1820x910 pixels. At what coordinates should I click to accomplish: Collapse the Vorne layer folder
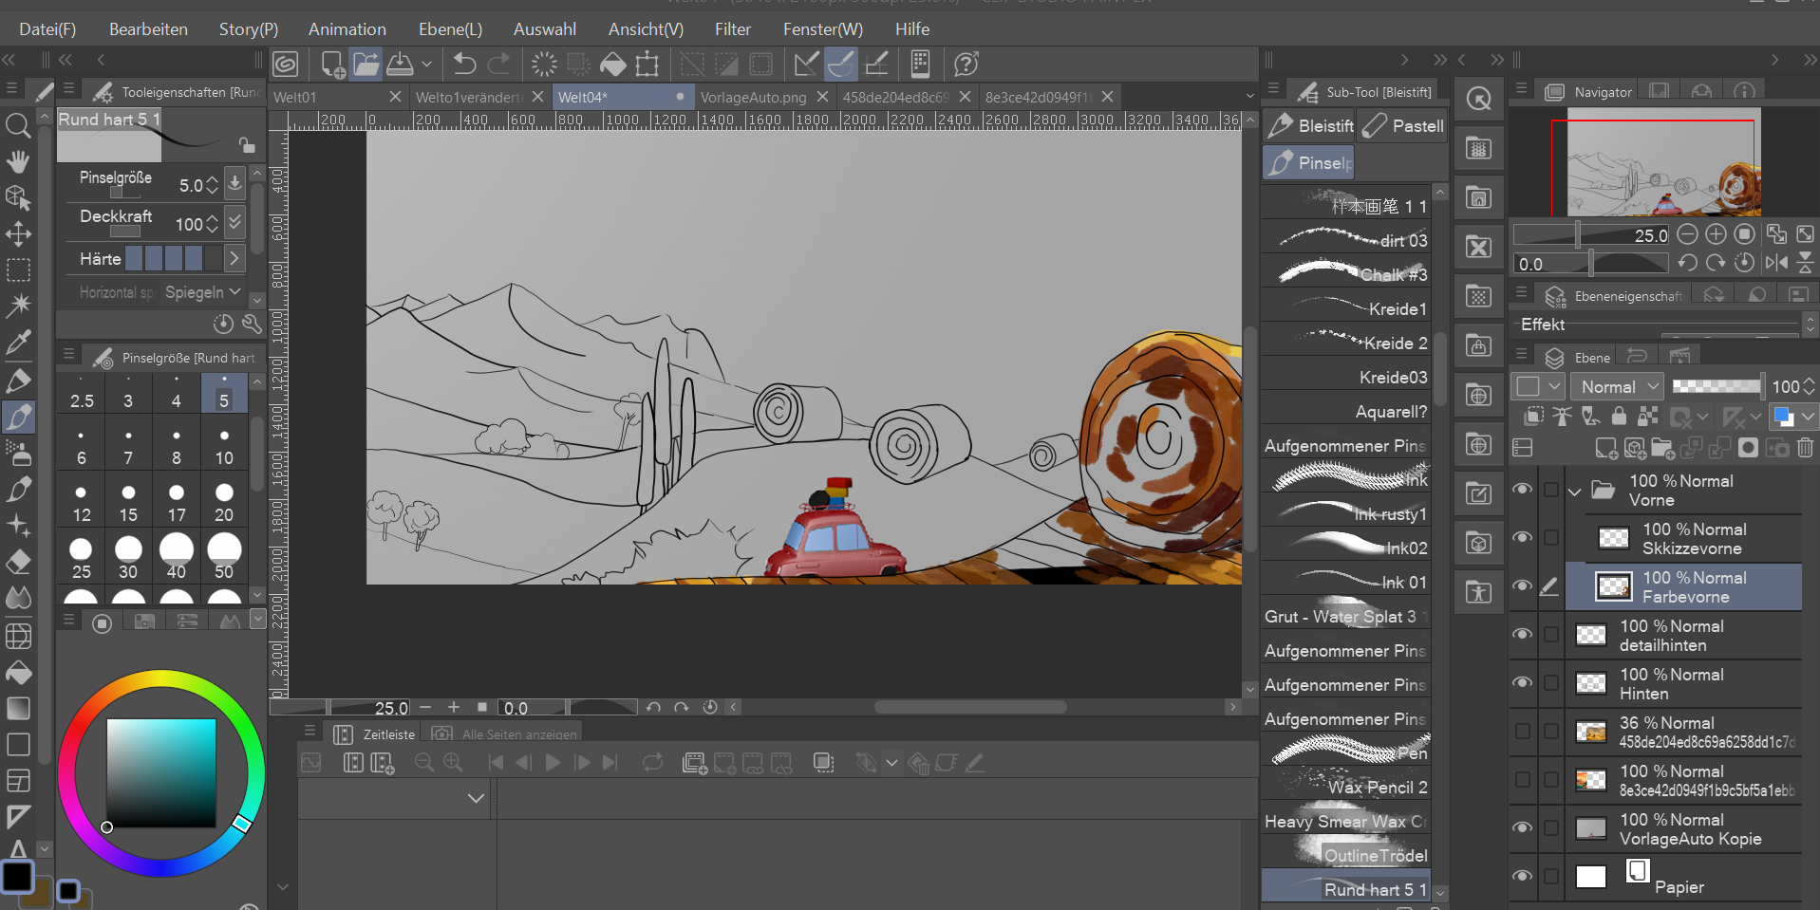[1575, 491]
